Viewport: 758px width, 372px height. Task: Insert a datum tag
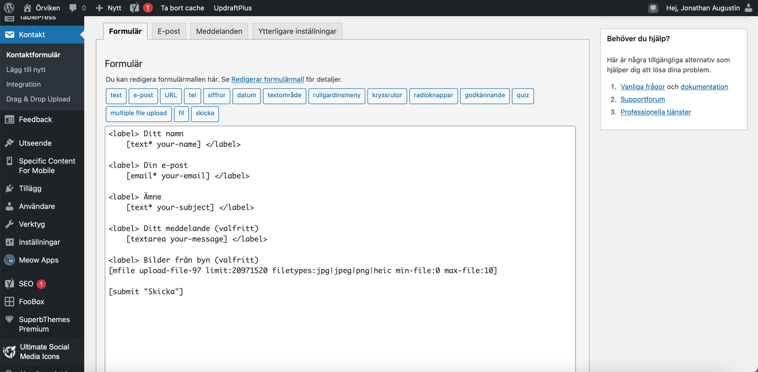pos(246,95)
